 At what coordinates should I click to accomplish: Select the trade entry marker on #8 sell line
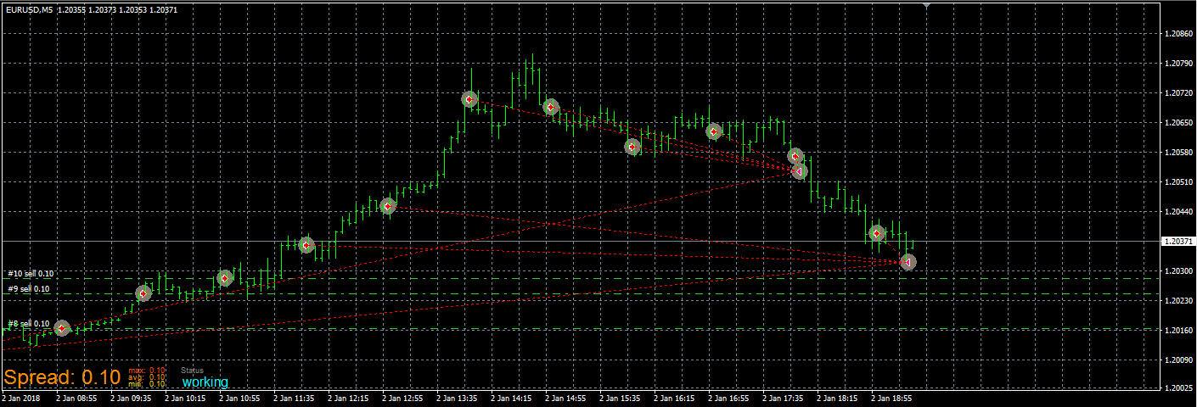61,328
